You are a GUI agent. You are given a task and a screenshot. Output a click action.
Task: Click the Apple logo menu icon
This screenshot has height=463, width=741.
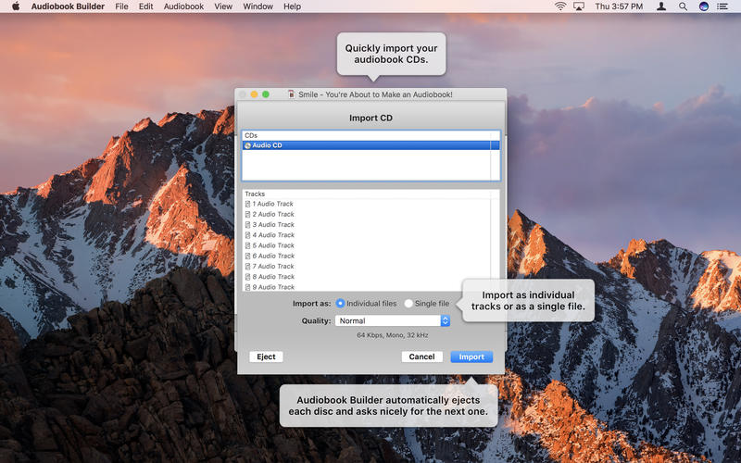(x=16, y=6)
